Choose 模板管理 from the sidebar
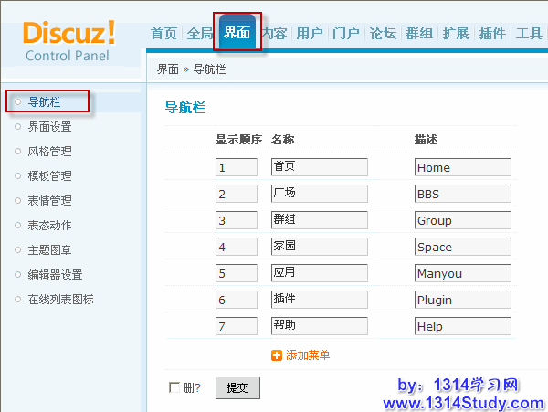548x412 pixels. (x=49, y=176)
